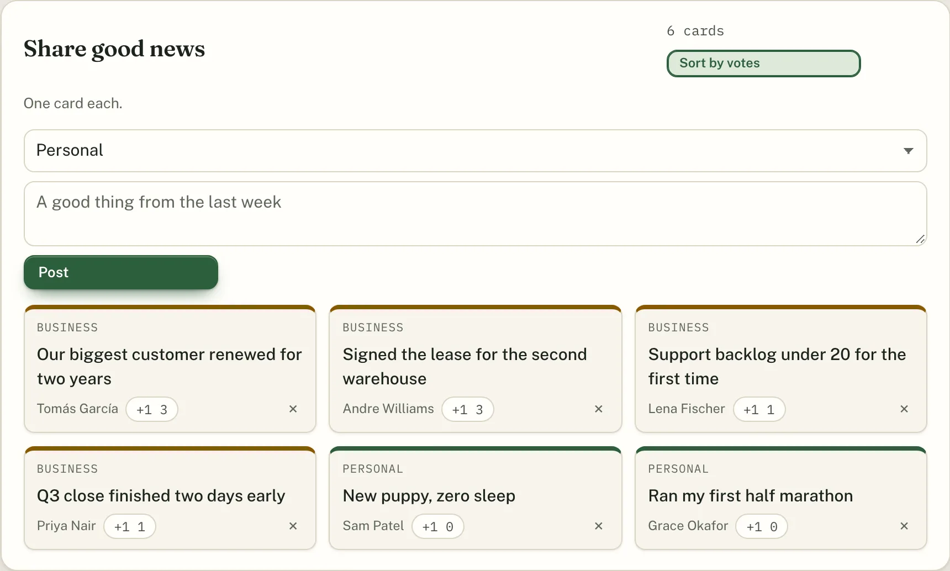This screenshot has width=950, height=571.
Task: Post the new good news card
Action: point(121,272)
